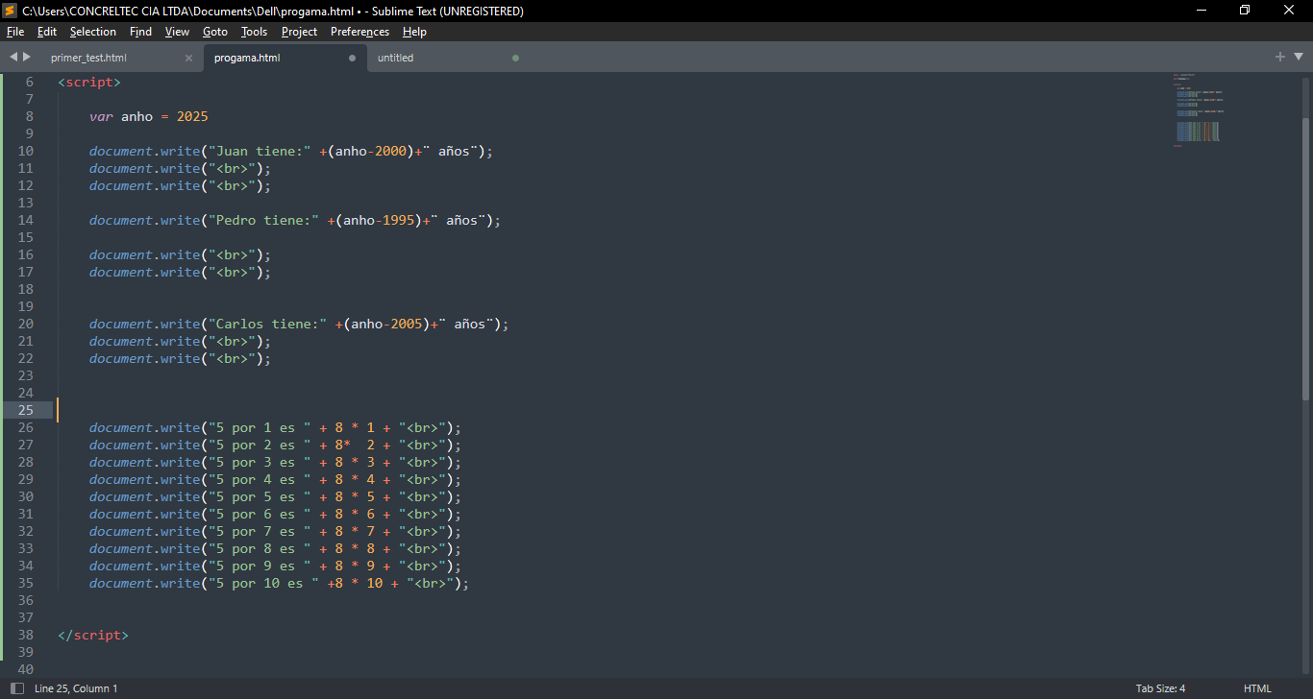Click the Line 25, Column 1 status text

[76, 688]
